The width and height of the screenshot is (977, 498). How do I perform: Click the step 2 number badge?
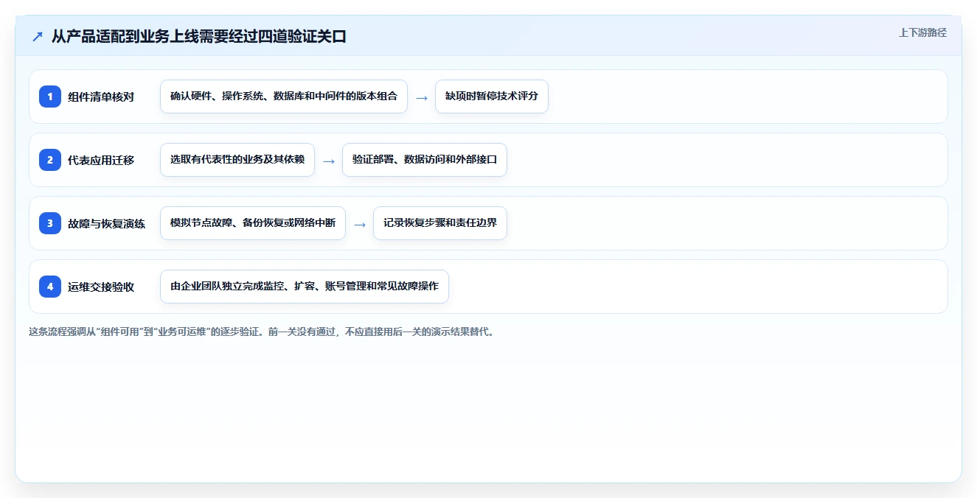click(50, 160)
